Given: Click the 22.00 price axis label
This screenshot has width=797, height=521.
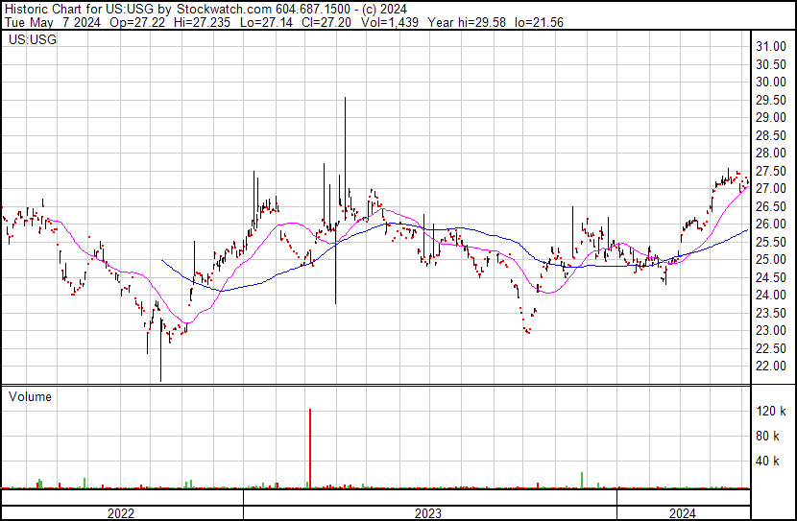Looking at the screenshot, I should tap(771, 367).
